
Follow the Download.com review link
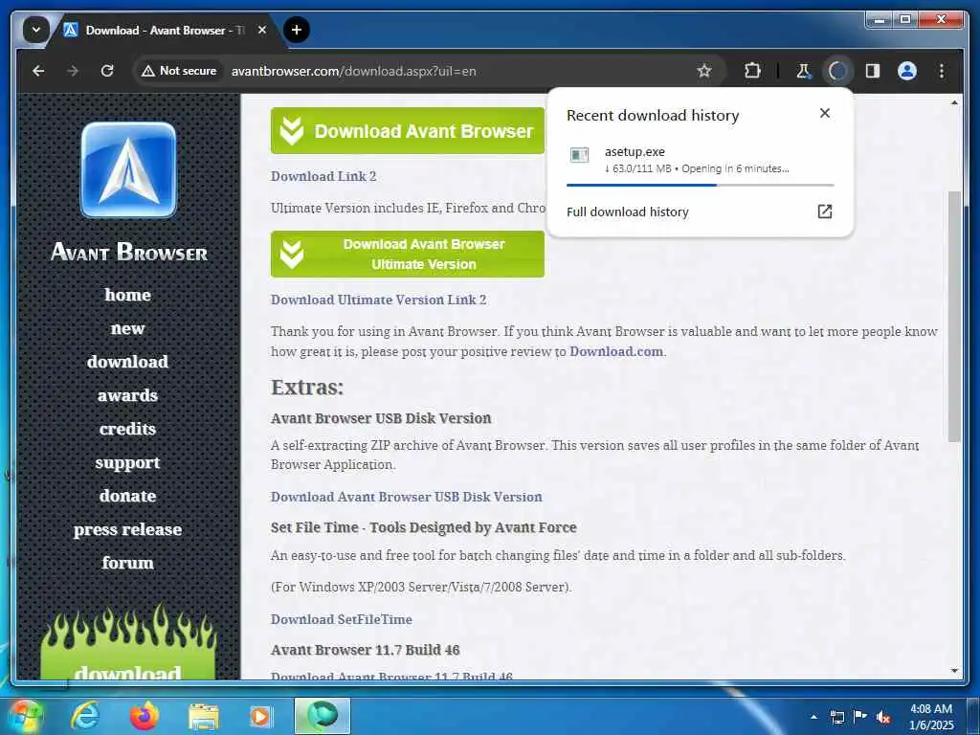[x=616, y=351]
